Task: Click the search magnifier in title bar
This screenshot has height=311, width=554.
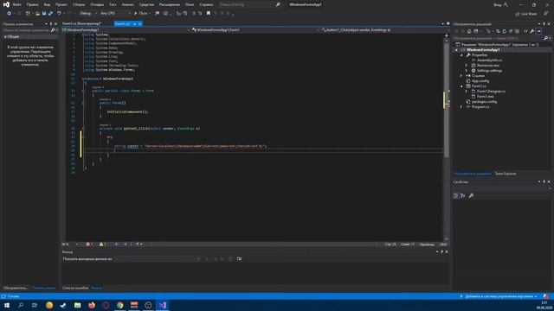Action: pyautogui.click(x=278, y=4)
